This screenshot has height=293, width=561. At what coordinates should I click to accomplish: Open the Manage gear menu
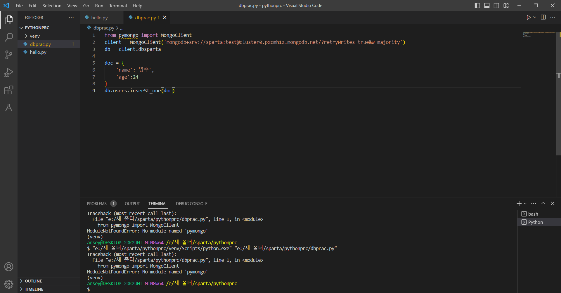(x=9, y=284)
